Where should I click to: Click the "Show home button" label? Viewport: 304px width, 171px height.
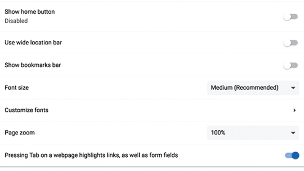[30, 12]
